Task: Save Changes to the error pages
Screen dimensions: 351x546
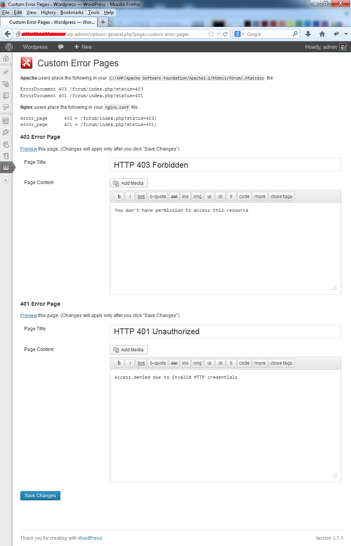Action: point(40,496)
